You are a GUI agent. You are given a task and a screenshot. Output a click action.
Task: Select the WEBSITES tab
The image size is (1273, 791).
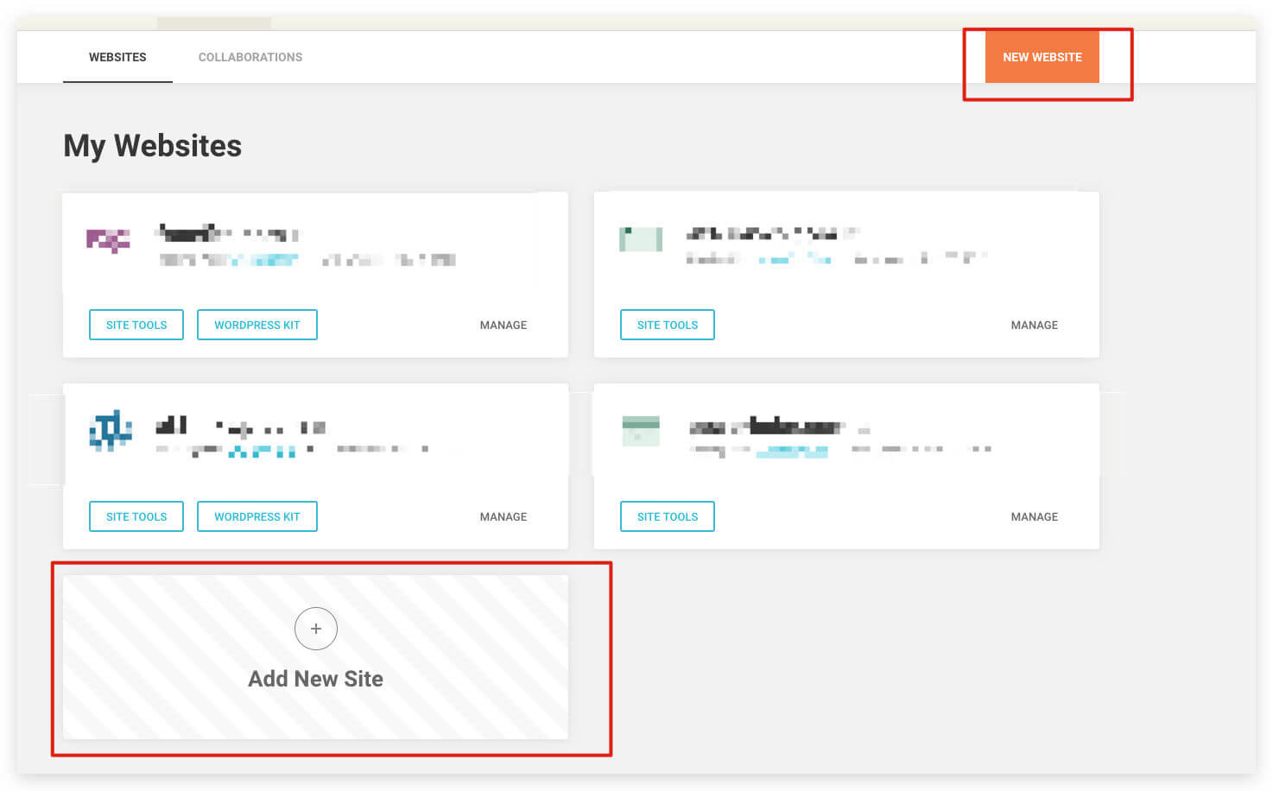[117, 57]
